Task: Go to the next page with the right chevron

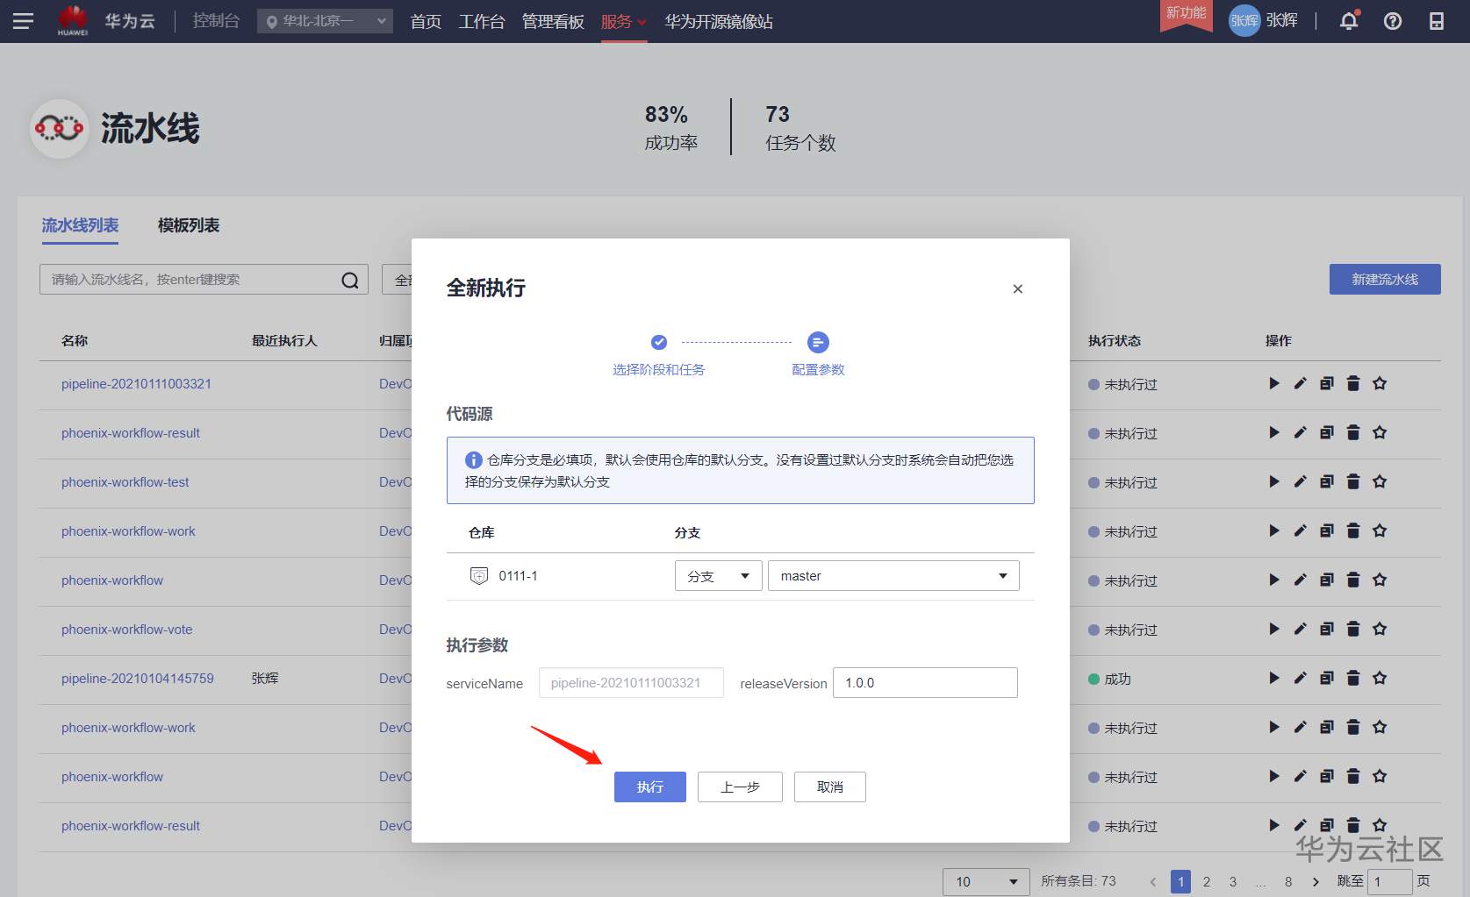Action: [x=1316, y=881]
